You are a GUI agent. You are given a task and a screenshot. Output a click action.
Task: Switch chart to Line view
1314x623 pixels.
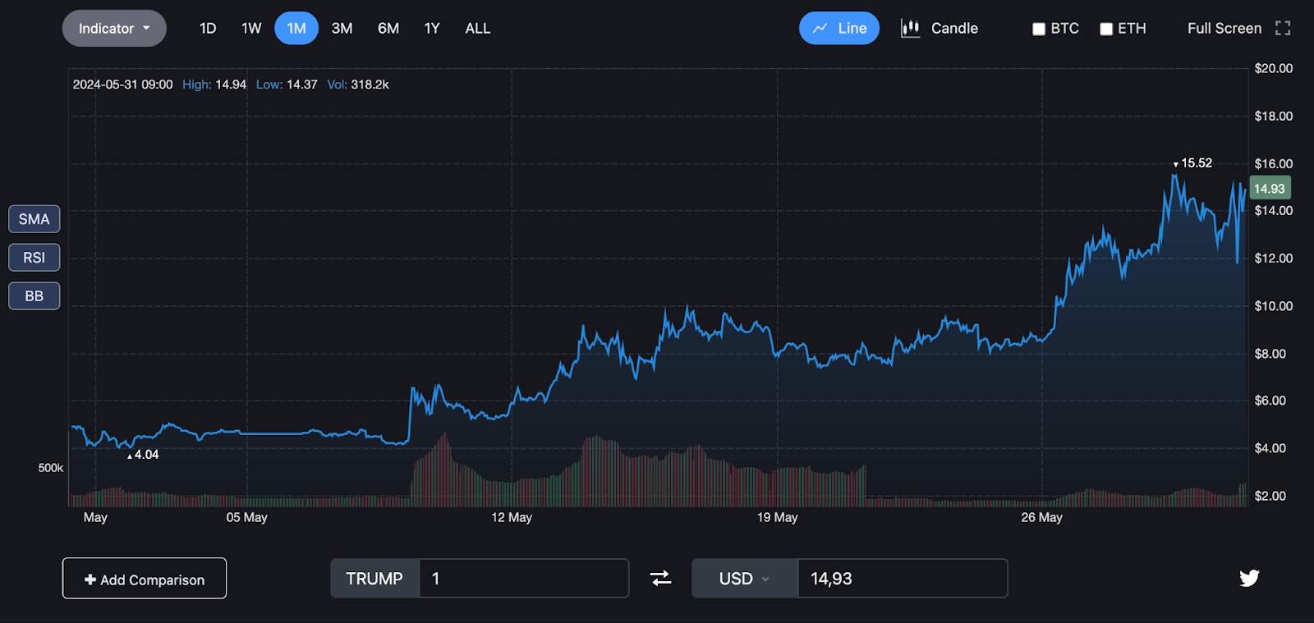point(839,29)
